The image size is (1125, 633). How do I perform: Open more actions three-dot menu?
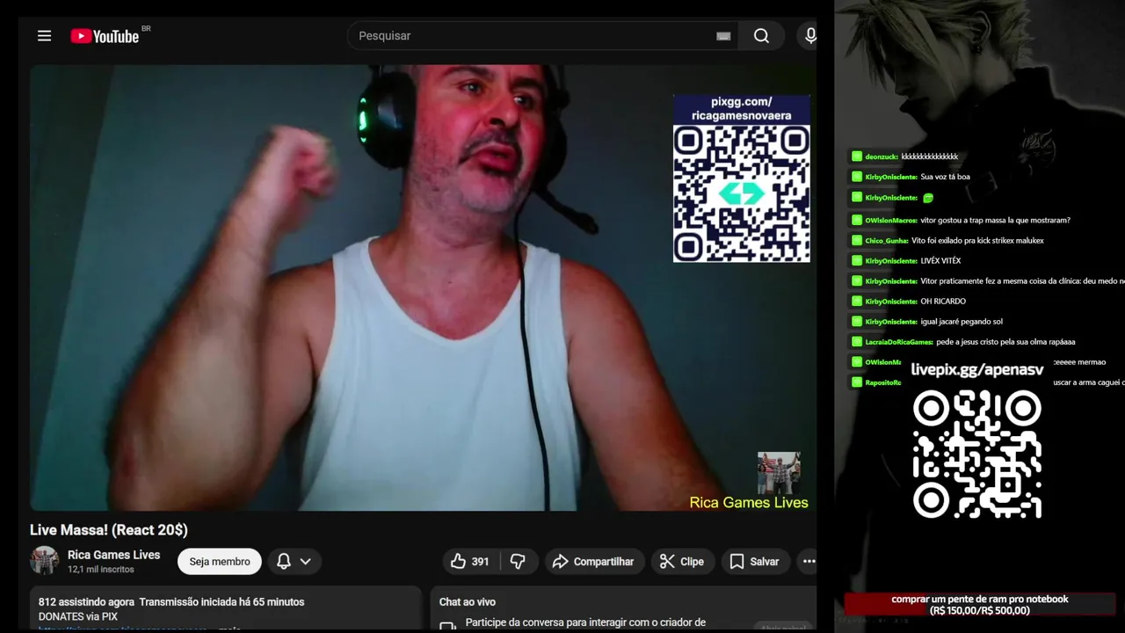pos(809,561)
